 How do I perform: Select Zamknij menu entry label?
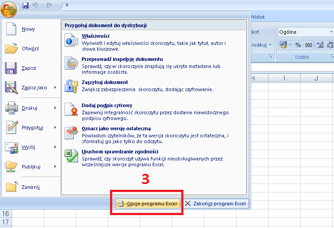[31, 187]
